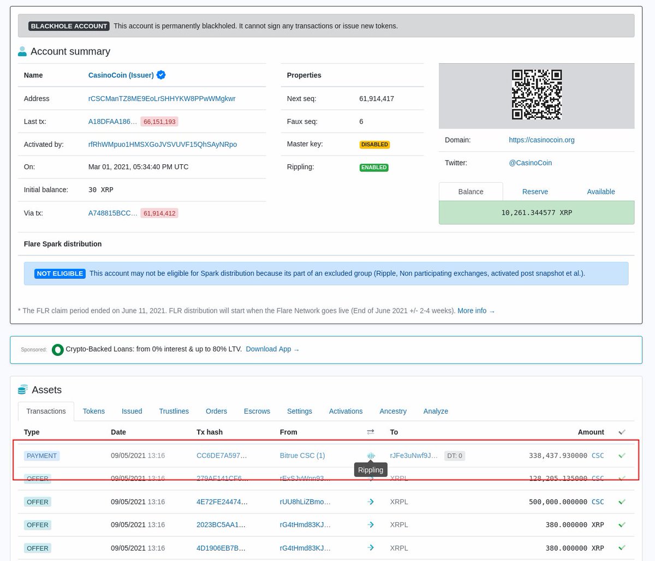Open the Orders tab
This screenshot has width=655, height=561.
[216, 411]
